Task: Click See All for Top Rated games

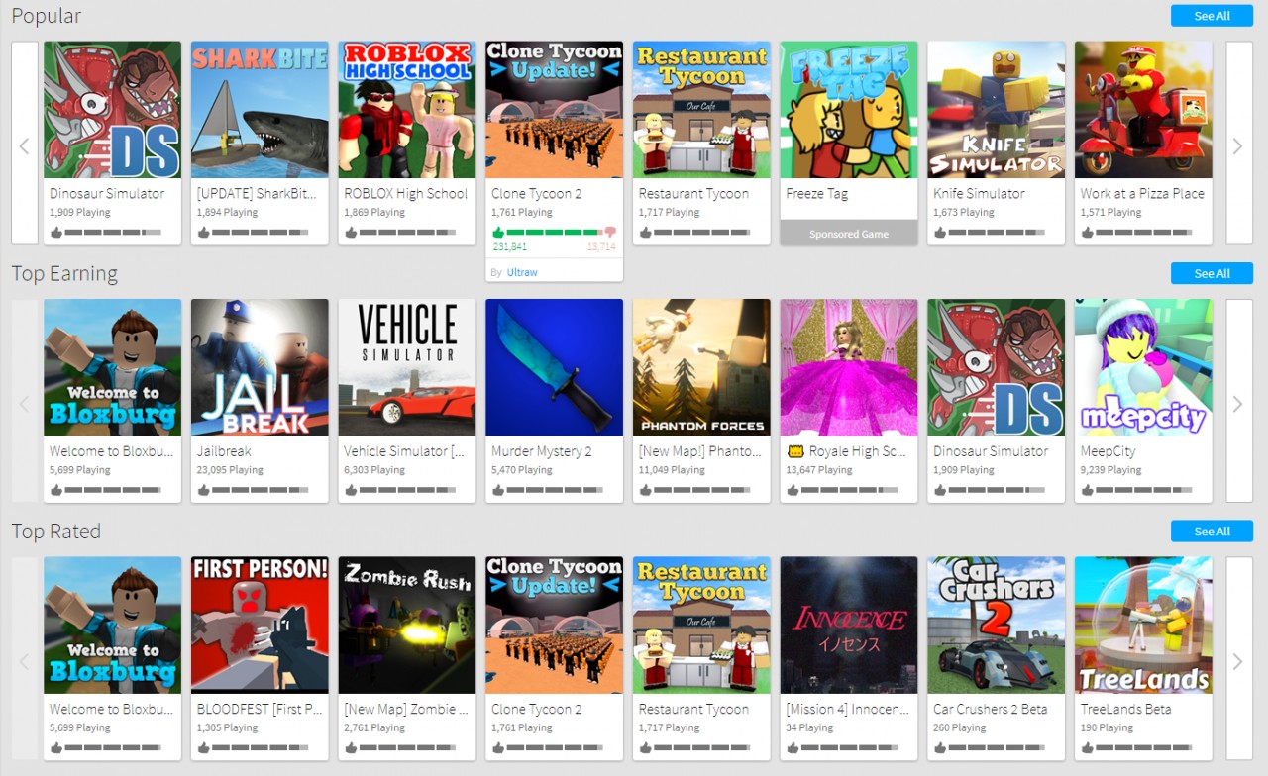Action: (x=1212, y=532)
